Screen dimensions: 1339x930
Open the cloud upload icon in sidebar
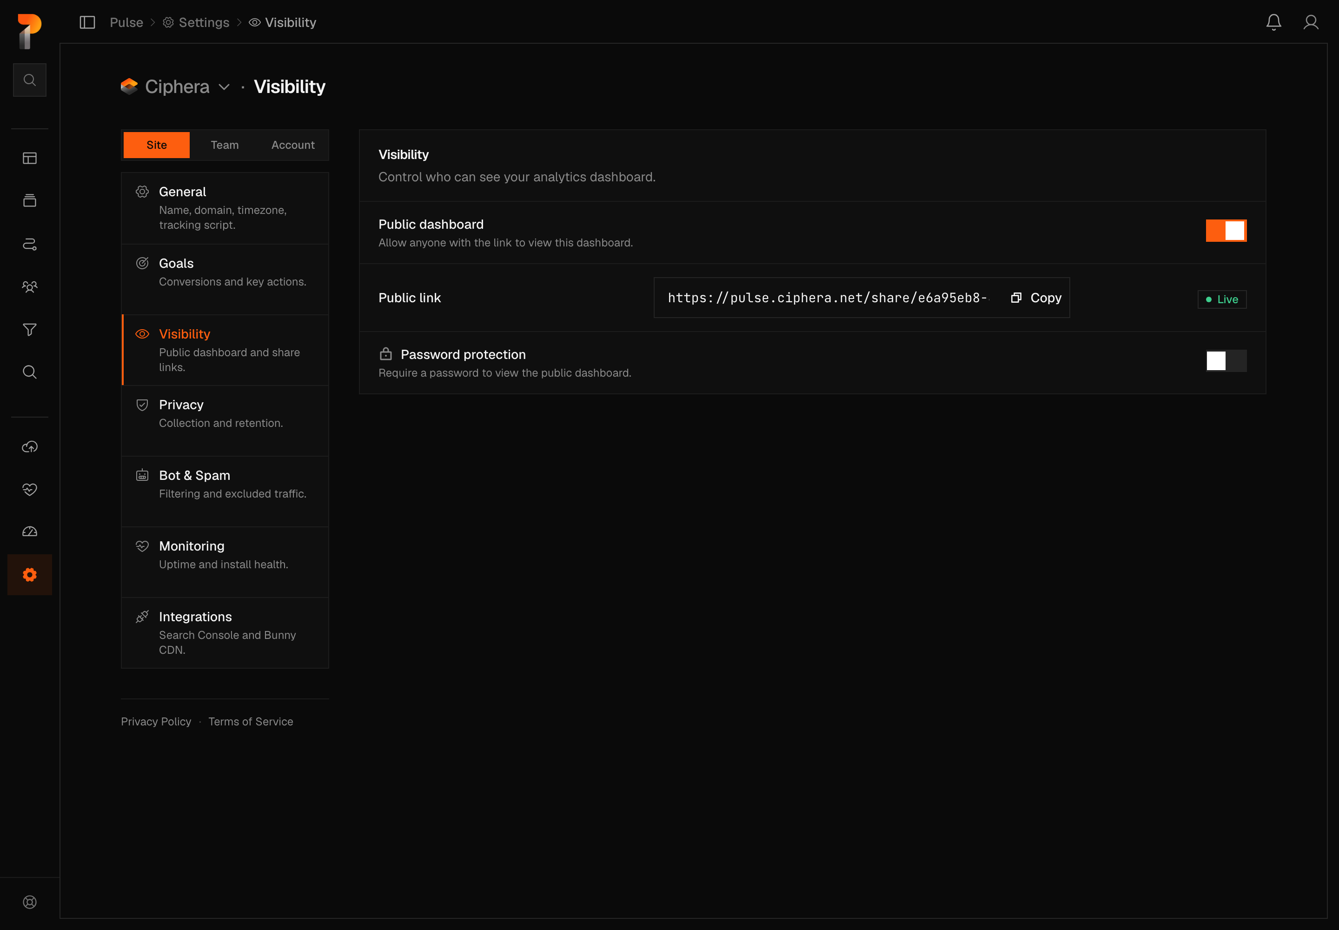click(30, 447)
